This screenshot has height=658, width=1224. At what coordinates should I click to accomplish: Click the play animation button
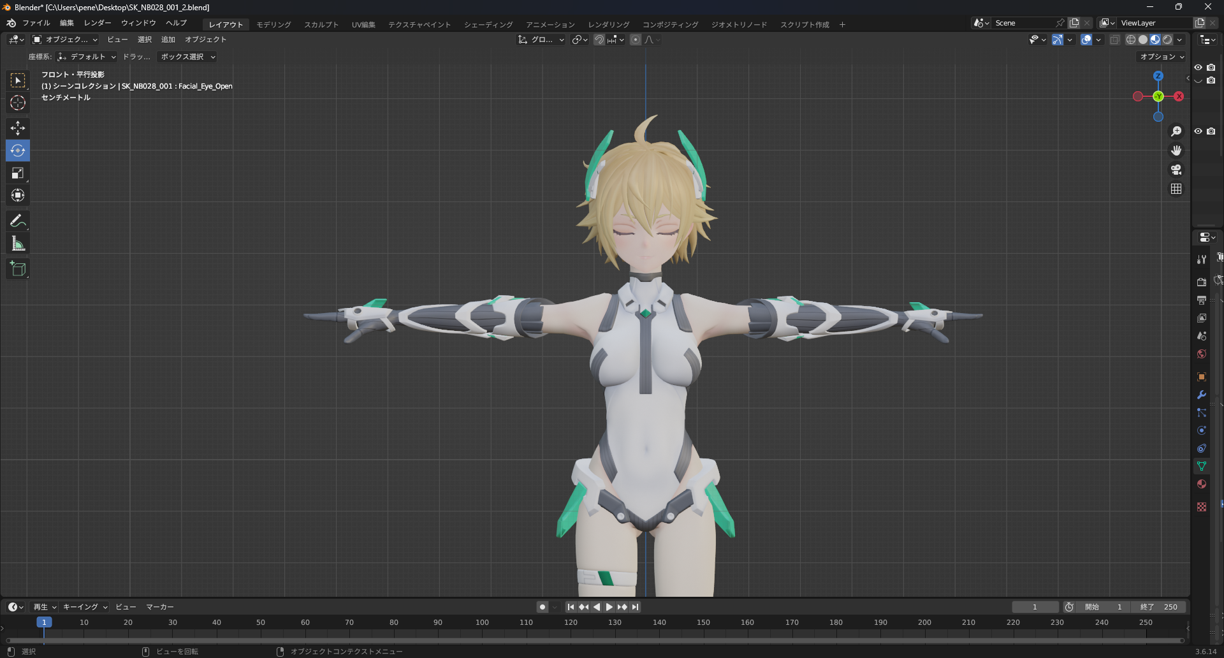[x=609, y=607]
